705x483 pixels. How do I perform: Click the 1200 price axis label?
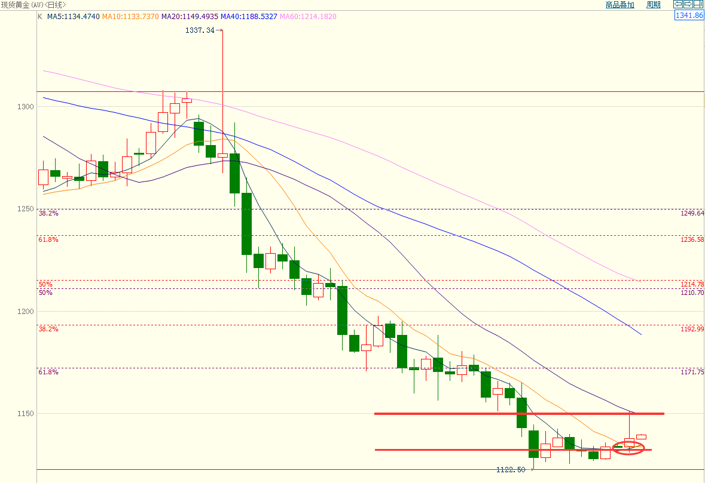coord(26,312)
